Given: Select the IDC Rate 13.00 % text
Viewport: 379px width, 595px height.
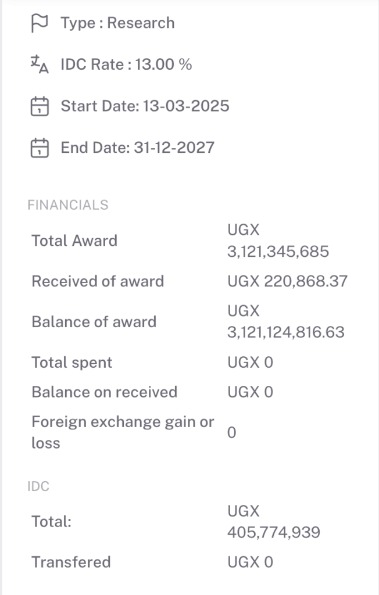Looking at the screenshot, I should coord(127,64).
